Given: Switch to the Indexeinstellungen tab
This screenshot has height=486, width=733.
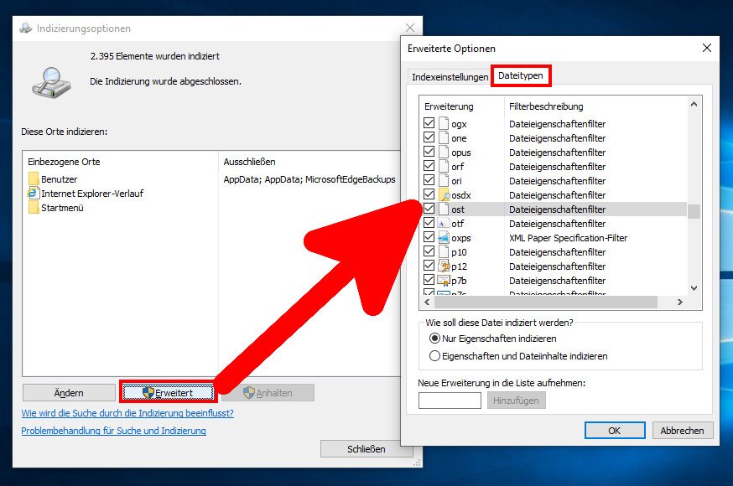Looking at the screenshot, I should 450,77.
